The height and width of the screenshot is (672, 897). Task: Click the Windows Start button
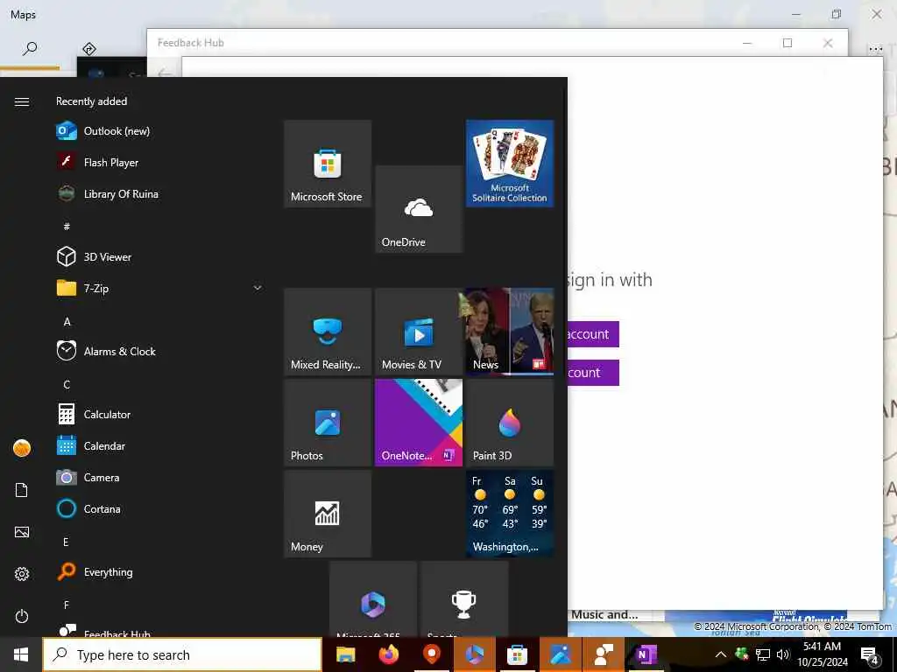pyautogui.click(x=21, y=654)
